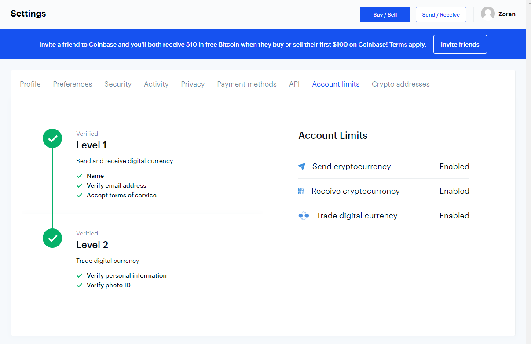
Task: Open the Security tab
Action: click(118, 84)
